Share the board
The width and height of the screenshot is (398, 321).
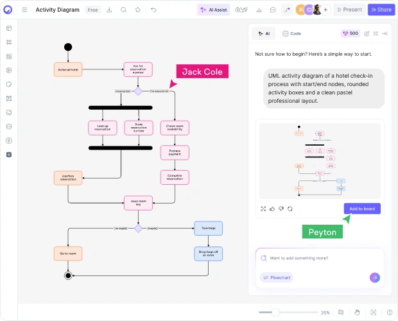point(381,10)
